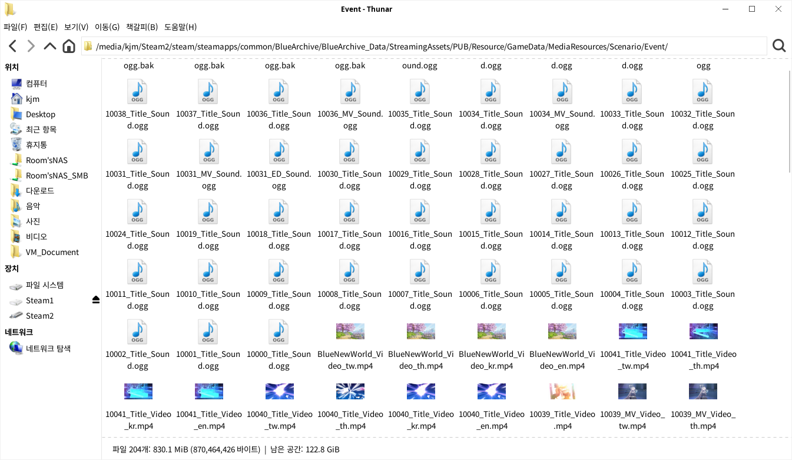Select 10041_Title_Video_th.mp4 thumbnail
Screen dimensions: 792x460
[704, 331]
